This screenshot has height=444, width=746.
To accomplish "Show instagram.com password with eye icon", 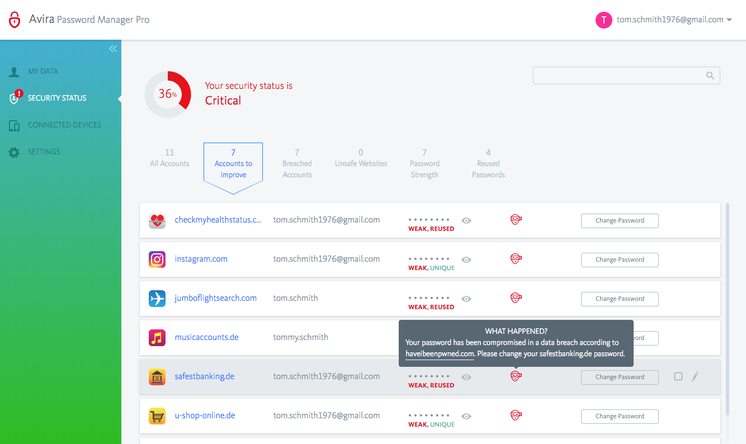I will pos(466,259).
